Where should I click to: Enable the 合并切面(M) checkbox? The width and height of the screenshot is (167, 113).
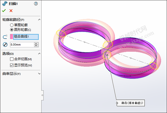[x=12, y=59]
